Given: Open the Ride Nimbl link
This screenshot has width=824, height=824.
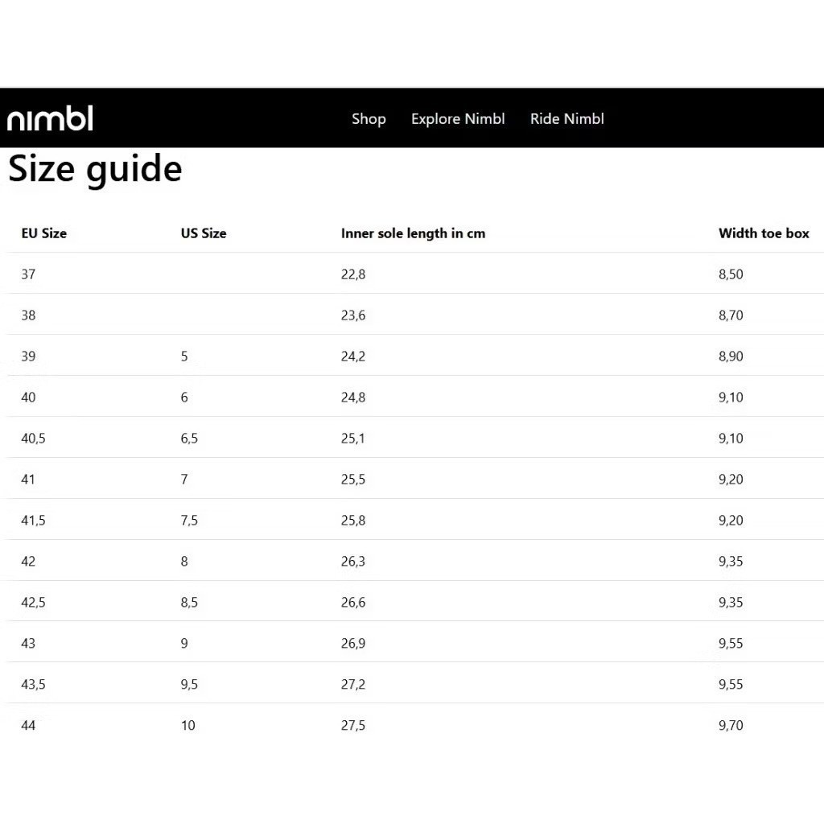Looking at the screenshot, I should [x=567, y=119].
